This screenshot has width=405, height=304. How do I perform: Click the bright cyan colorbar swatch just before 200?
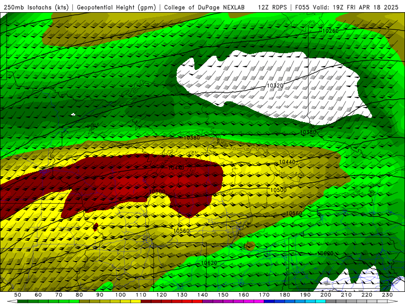point(321,301)
